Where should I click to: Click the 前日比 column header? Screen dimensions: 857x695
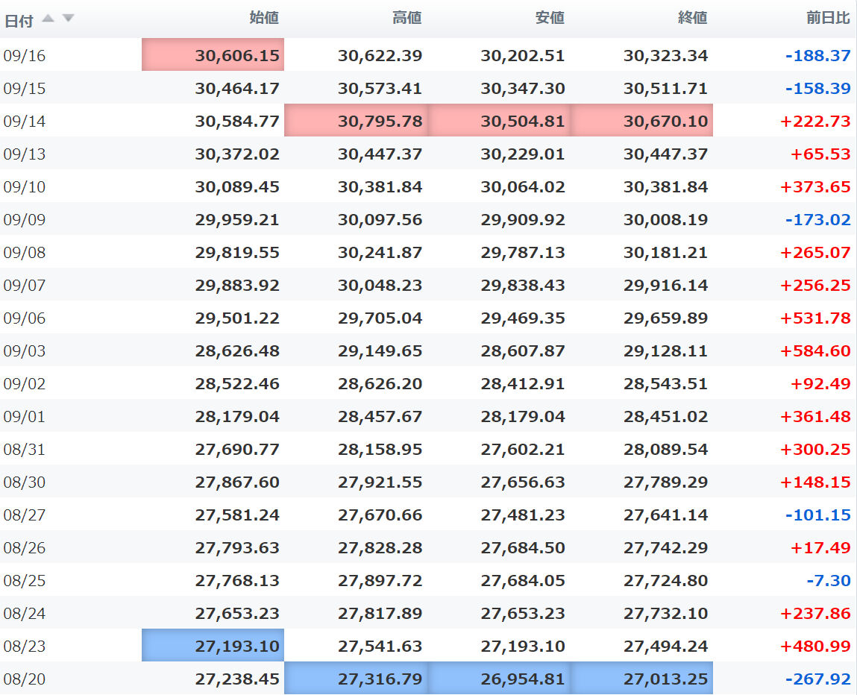click(828, 18)
